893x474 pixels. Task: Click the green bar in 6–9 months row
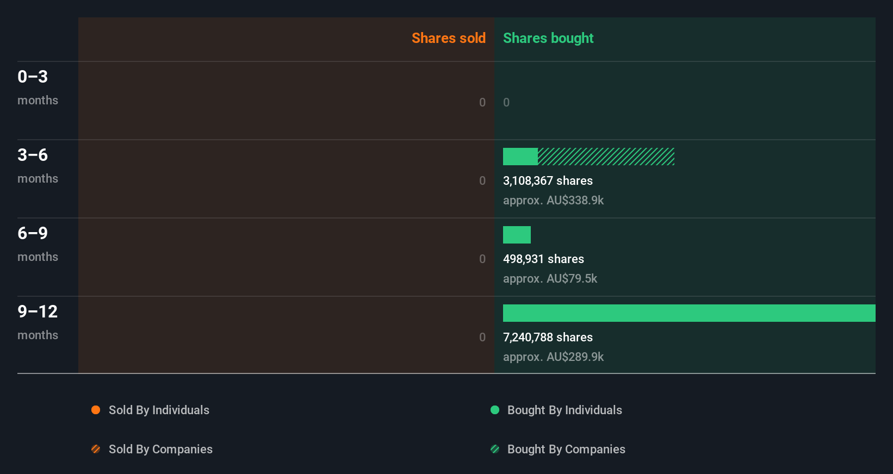click(517, 235)
